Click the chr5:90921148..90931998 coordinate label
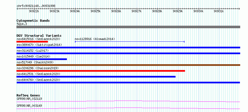The height and width of the screenshot is (112, 248). click(36, 6)
